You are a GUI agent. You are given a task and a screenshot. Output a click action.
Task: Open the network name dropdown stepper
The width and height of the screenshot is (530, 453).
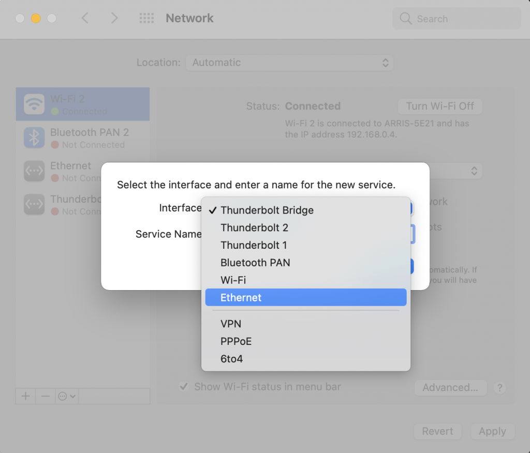click(x=474, y=171)
